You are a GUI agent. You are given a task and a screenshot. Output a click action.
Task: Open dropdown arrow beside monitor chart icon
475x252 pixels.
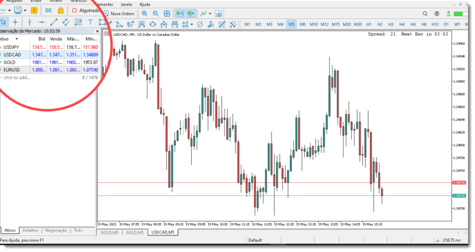pyautogui.click(x=25, y=10)
